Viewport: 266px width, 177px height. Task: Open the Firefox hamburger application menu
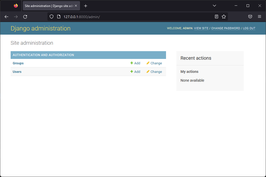[x=260, y=17]
